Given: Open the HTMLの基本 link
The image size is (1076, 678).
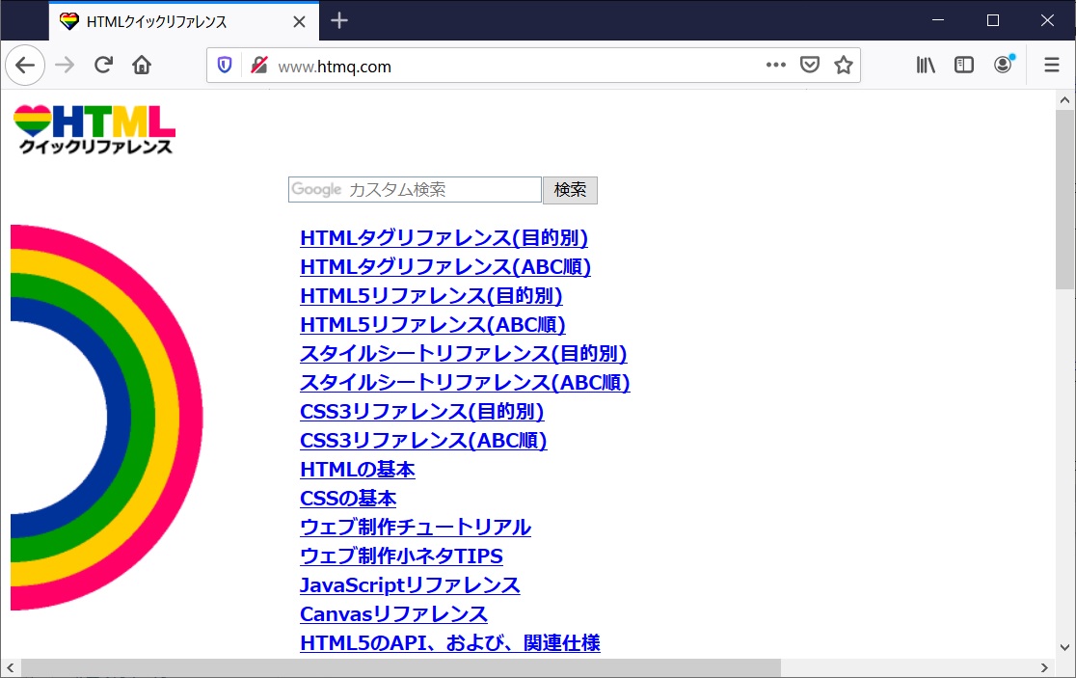Looking at the screenshot, I should (x=358, y=470).
